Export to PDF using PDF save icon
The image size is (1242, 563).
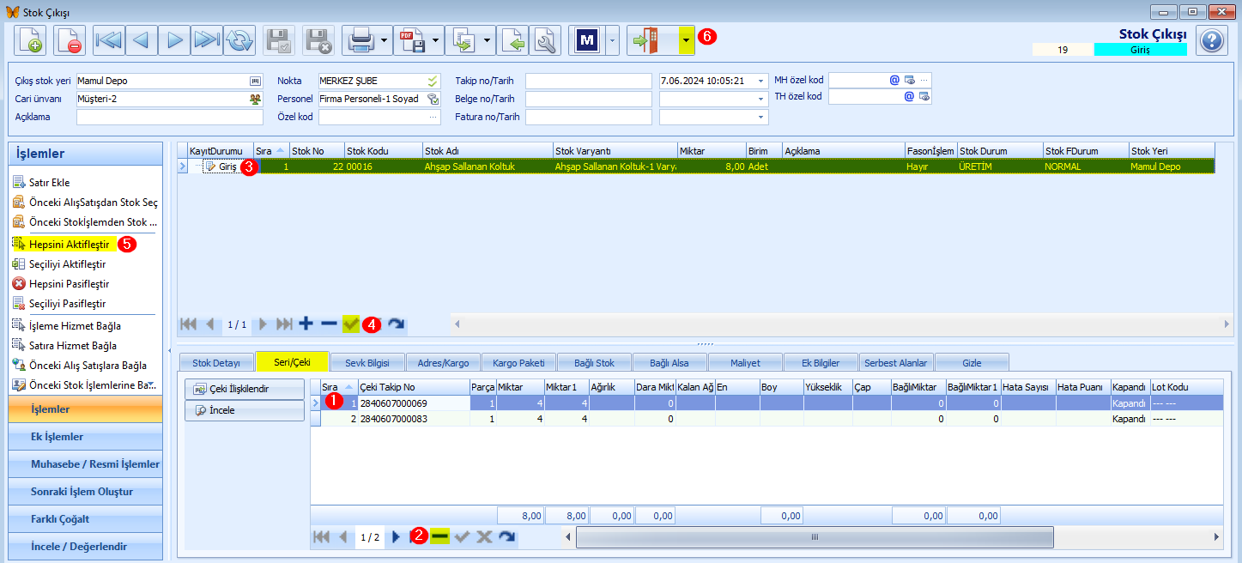(411, 40)
